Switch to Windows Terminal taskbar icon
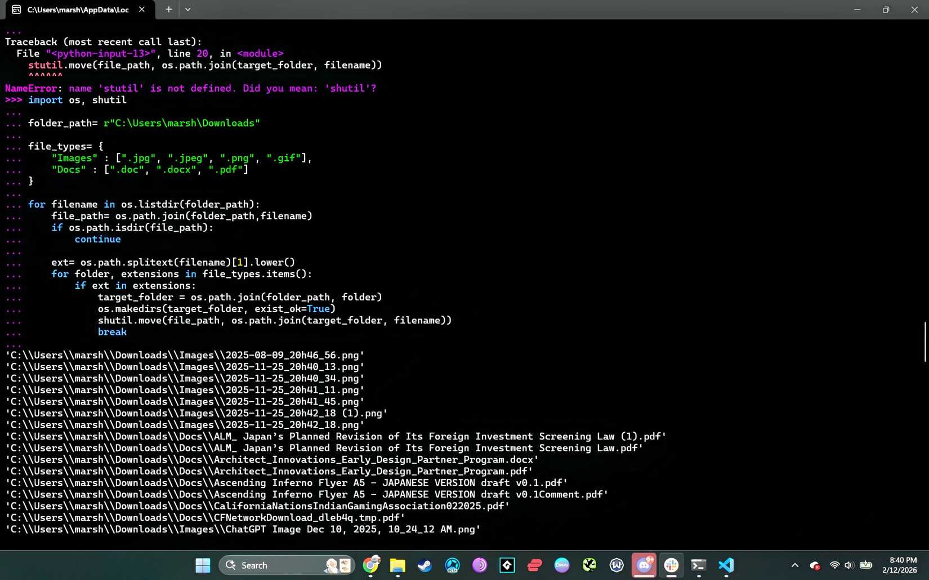Screen dimensions: 929x580 point(699,565)
